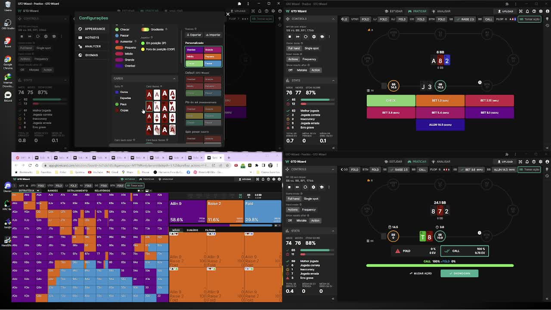551x310 pixels.
Task: Open ESTUDAR tab in top-right window
Action: click(394, 11)
